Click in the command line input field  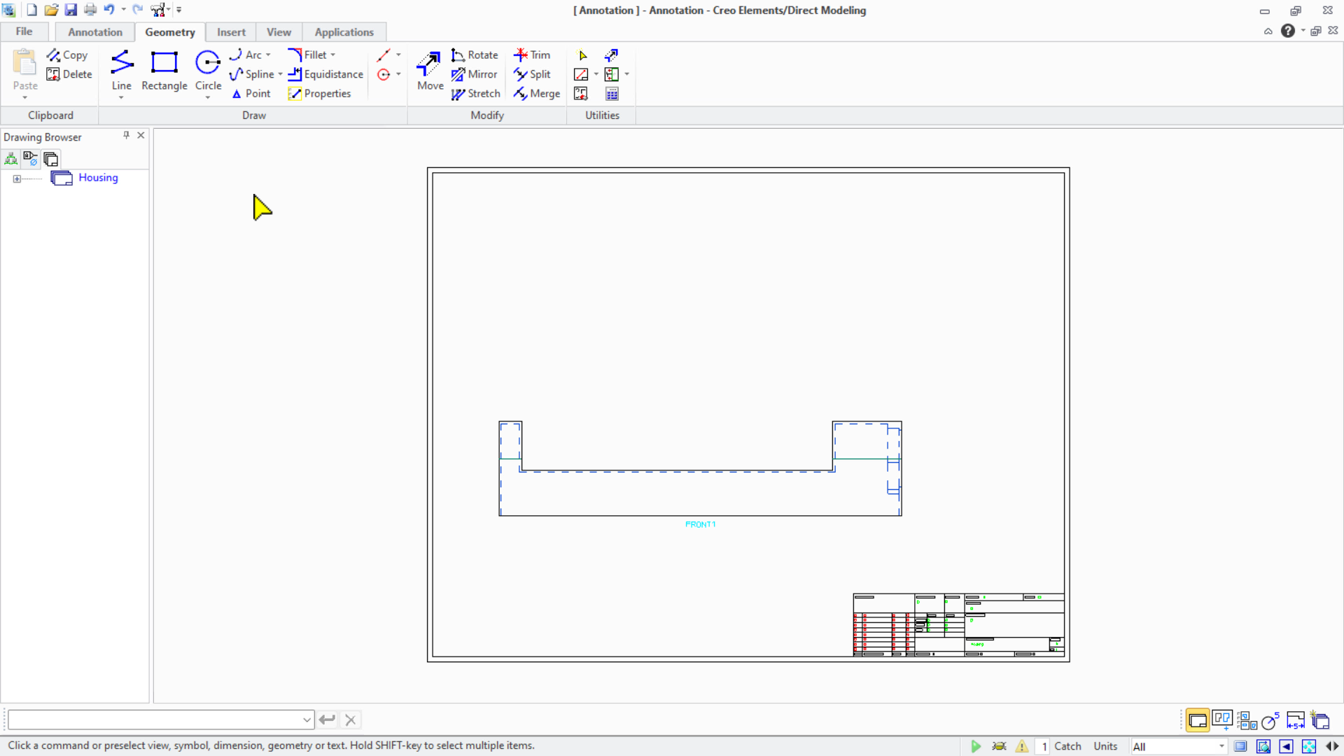[155, 720]
